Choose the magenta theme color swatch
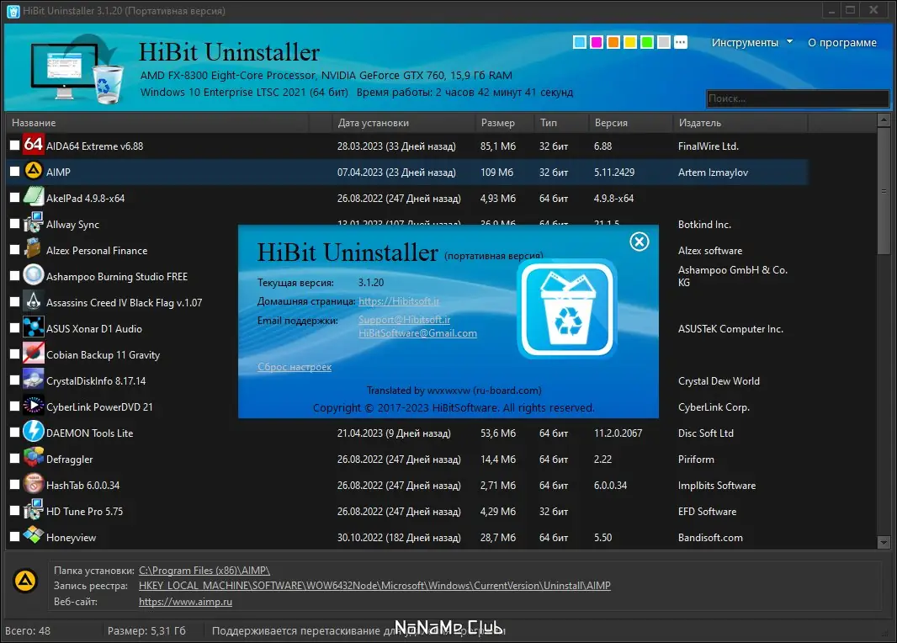Image resolution: width=897 pixels, height=643 pixels. [x=596, y=42]
